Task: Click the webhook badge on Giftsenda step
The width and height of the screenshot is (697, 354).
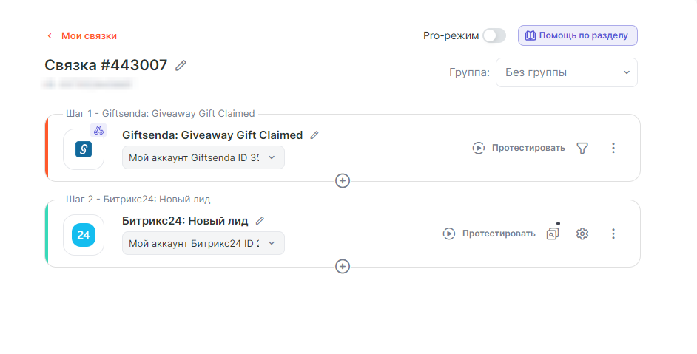Action: (x=98, y=130)
